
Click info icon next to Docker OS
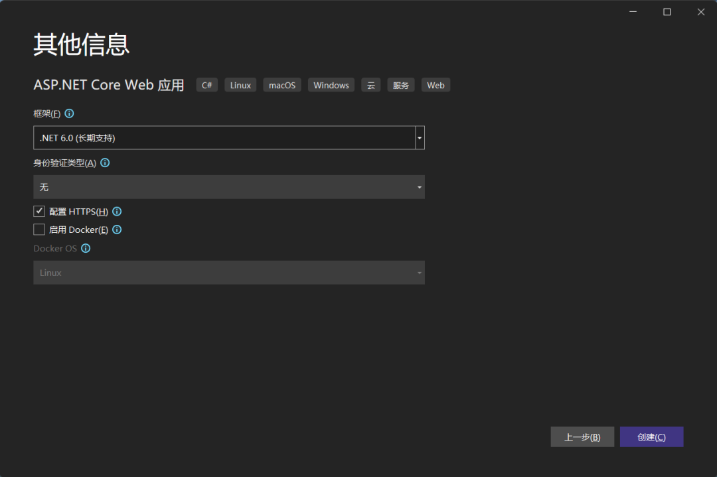tap(86, 248)
